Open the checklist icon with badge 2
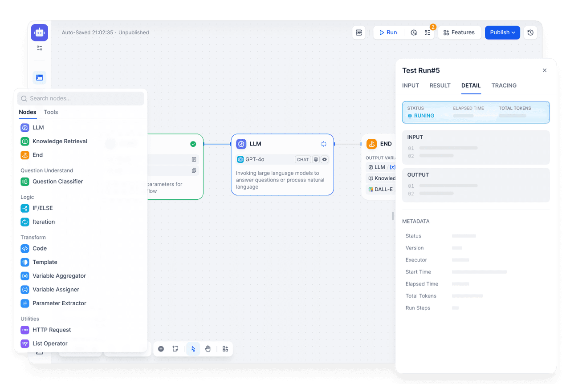The height and width of the screenshot is (384, 570). point(427,32)
